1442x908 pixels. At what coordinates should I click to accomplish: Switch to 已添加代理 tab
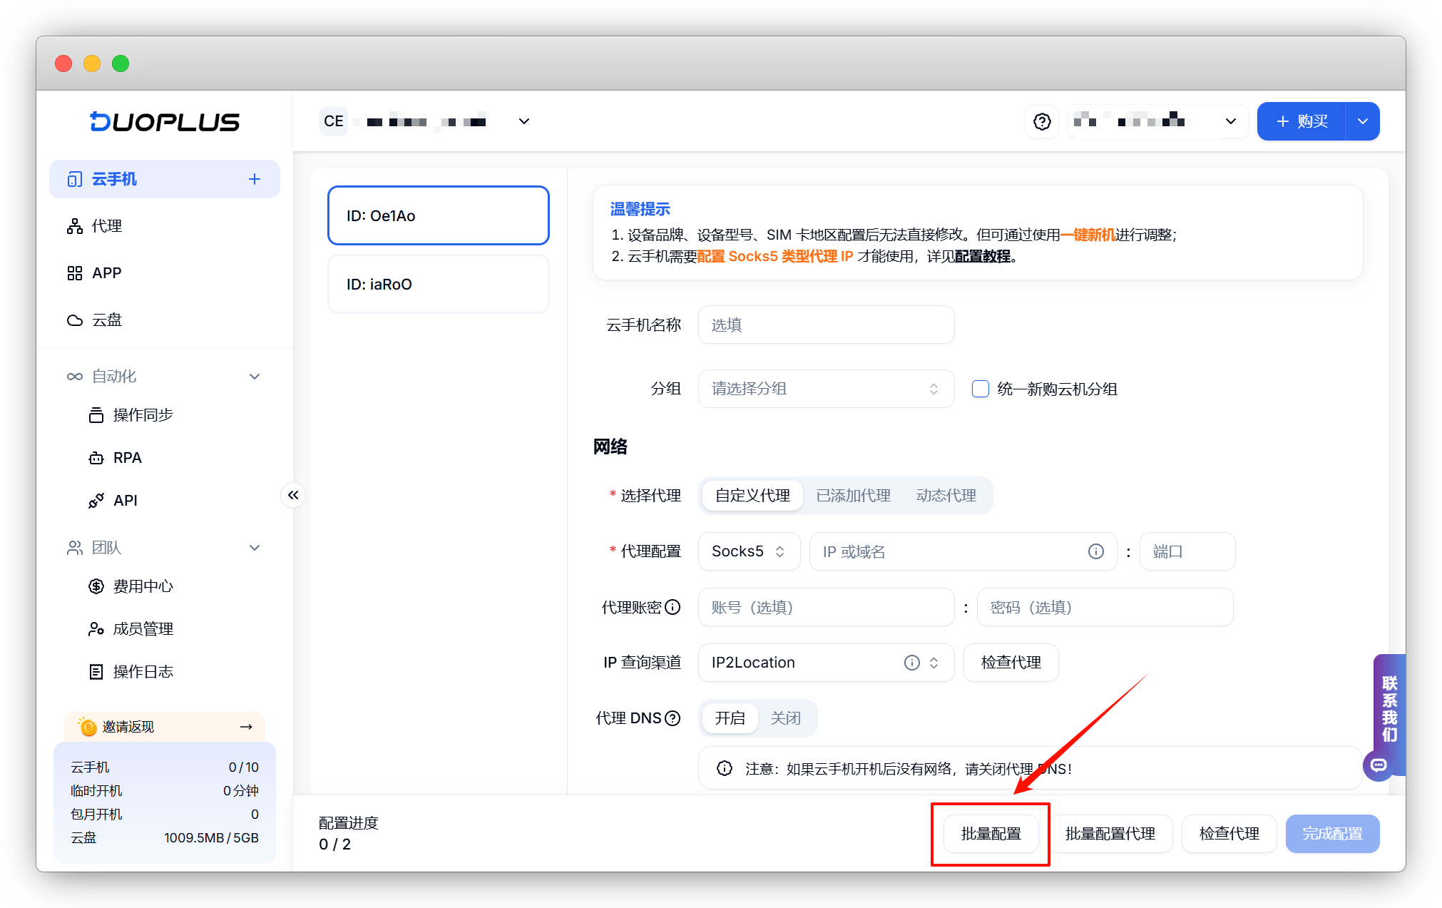tap(853, 496)
